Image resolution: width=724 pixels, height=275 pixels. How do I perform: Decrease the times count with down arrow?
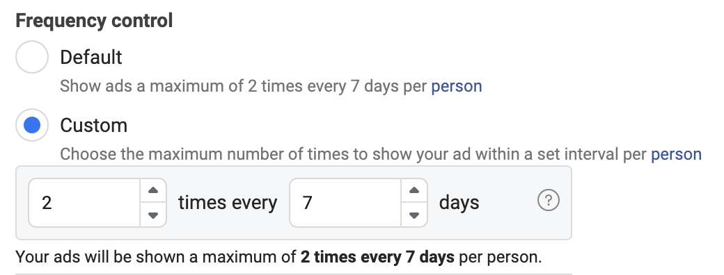point(153,215)
